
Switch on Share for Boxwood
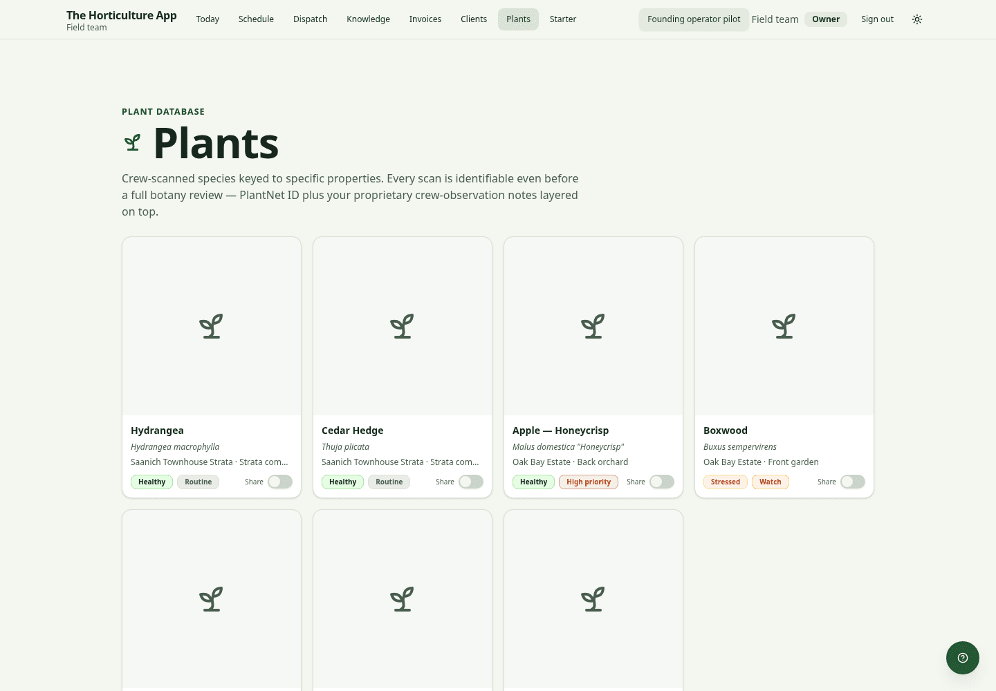tap(853, 482)
